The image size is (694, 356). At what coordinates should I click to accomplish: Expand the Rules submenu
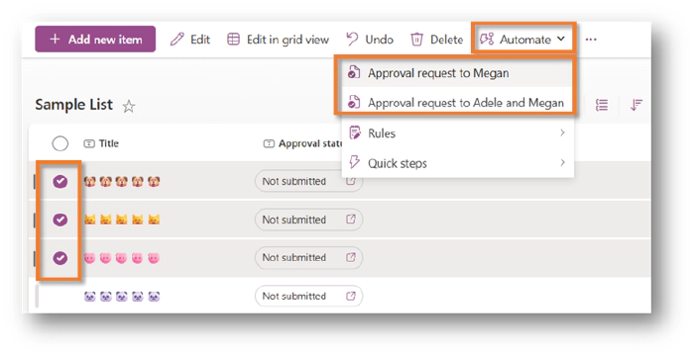pyautogui.click(x=458, y=133)
